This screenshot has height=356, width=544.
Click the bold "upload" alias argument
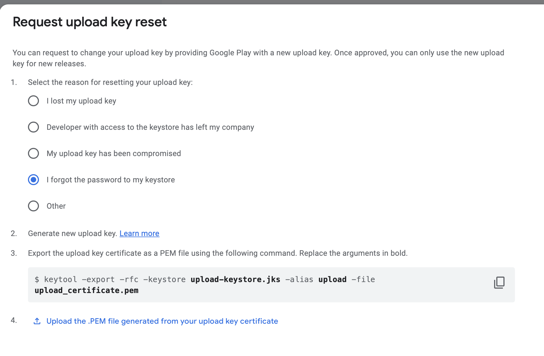[x=332, y=279]
